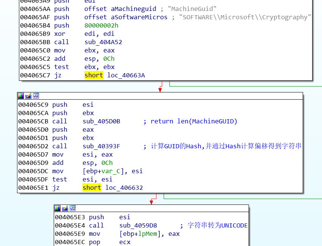The image size is (322, 246).
Task: Click the constant 80000002h
Action: click(101, 26)
